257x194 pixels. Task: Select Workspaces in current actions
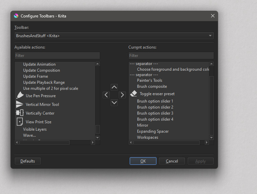(x=147, y=137)
